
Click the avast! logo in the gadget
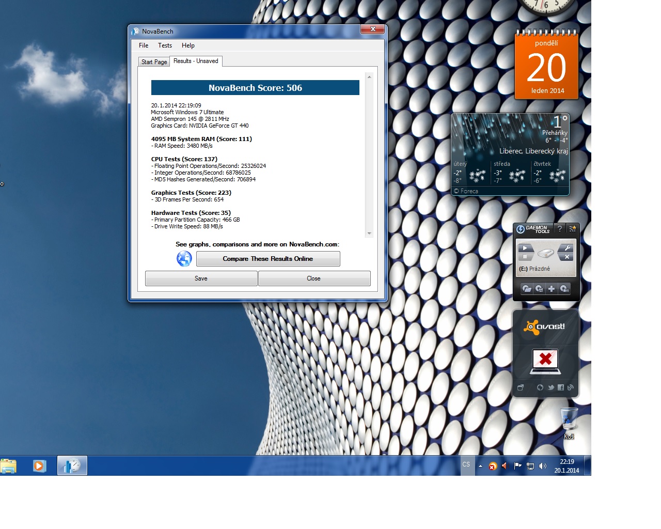coord(544,326)
